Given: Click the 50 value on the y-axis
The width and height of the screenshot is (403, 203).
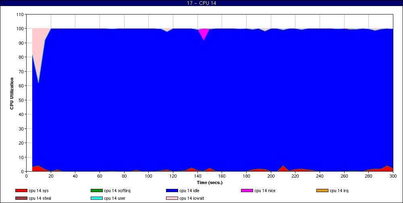Looking at the screenshot, I should point(22,100).
